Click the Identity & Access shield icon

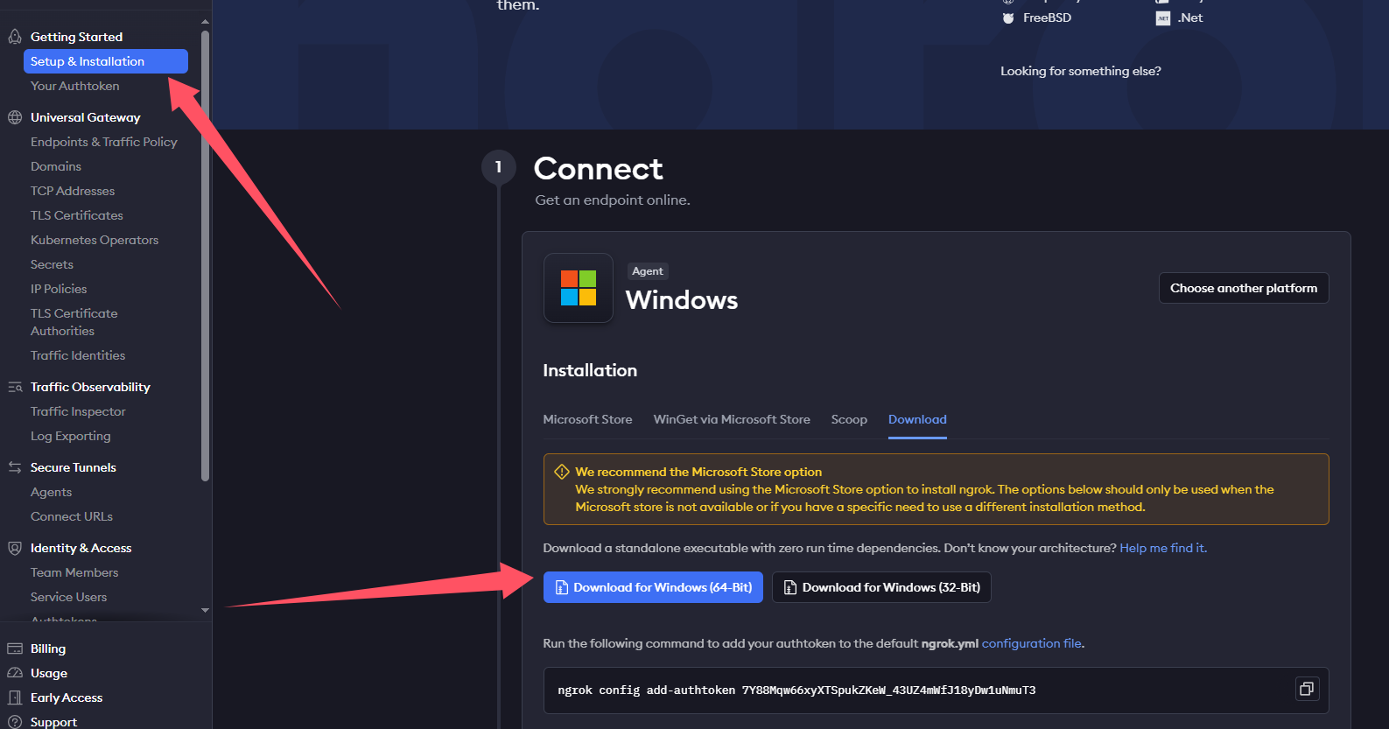click(15, 548)
